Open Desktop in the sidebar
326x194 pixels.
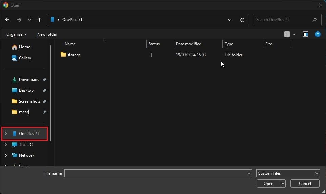tap(26, 90)
